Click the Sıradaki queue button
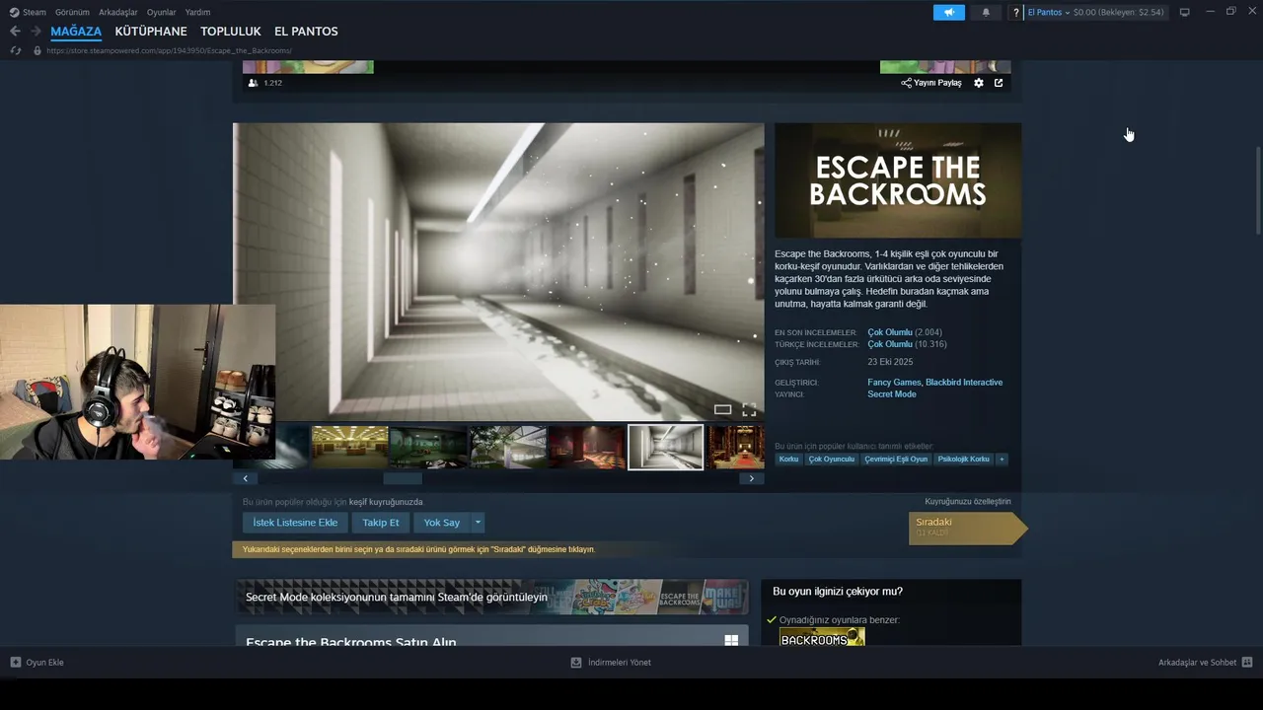The image size is (1263, 710). coord(967,528)
